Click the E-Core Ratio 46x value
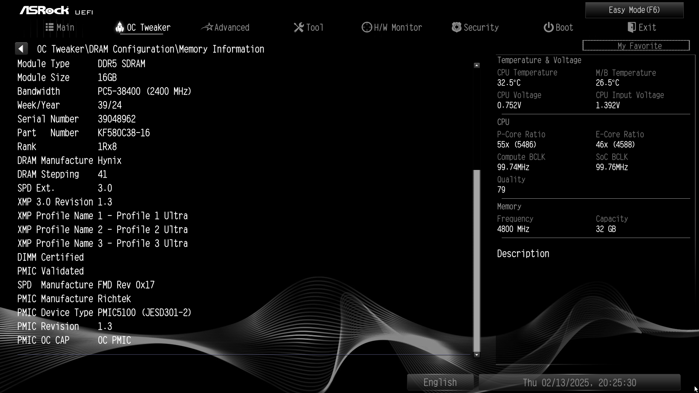 [615, 144]
